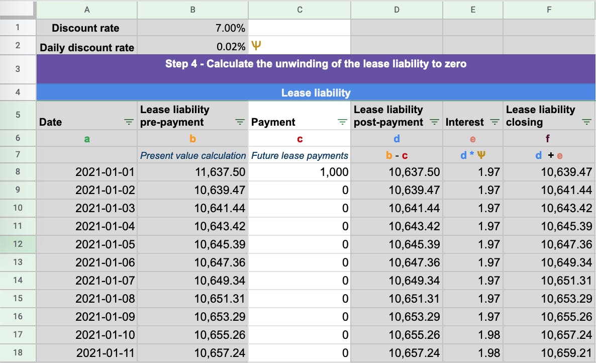Click the filter icon on Lease liability post-payment
This screenshot has height=363, width=596.
pyautogui.click(x=434, y=122)
